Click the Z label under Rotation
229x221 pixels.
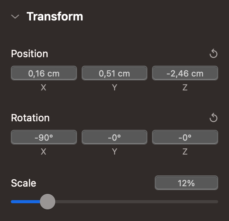[185, 151]
